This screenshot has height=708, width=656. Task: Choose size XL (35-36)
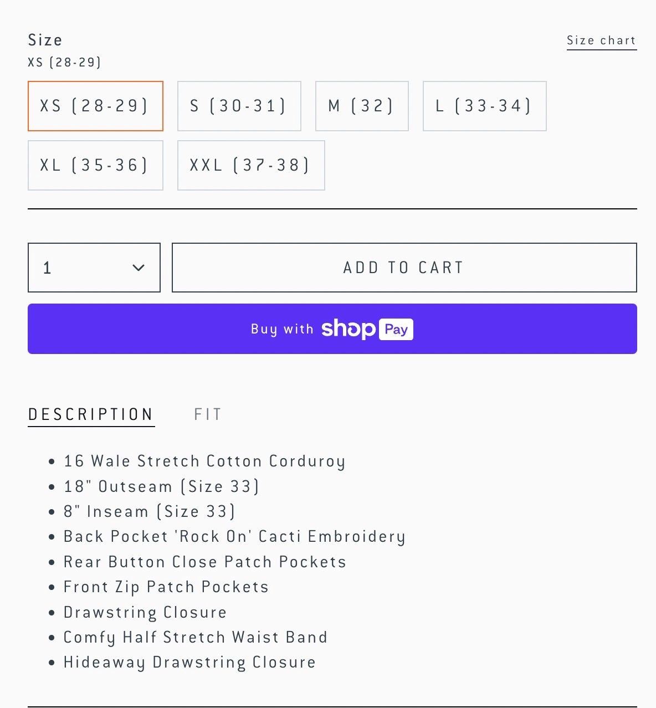click(x=95, y=165)
